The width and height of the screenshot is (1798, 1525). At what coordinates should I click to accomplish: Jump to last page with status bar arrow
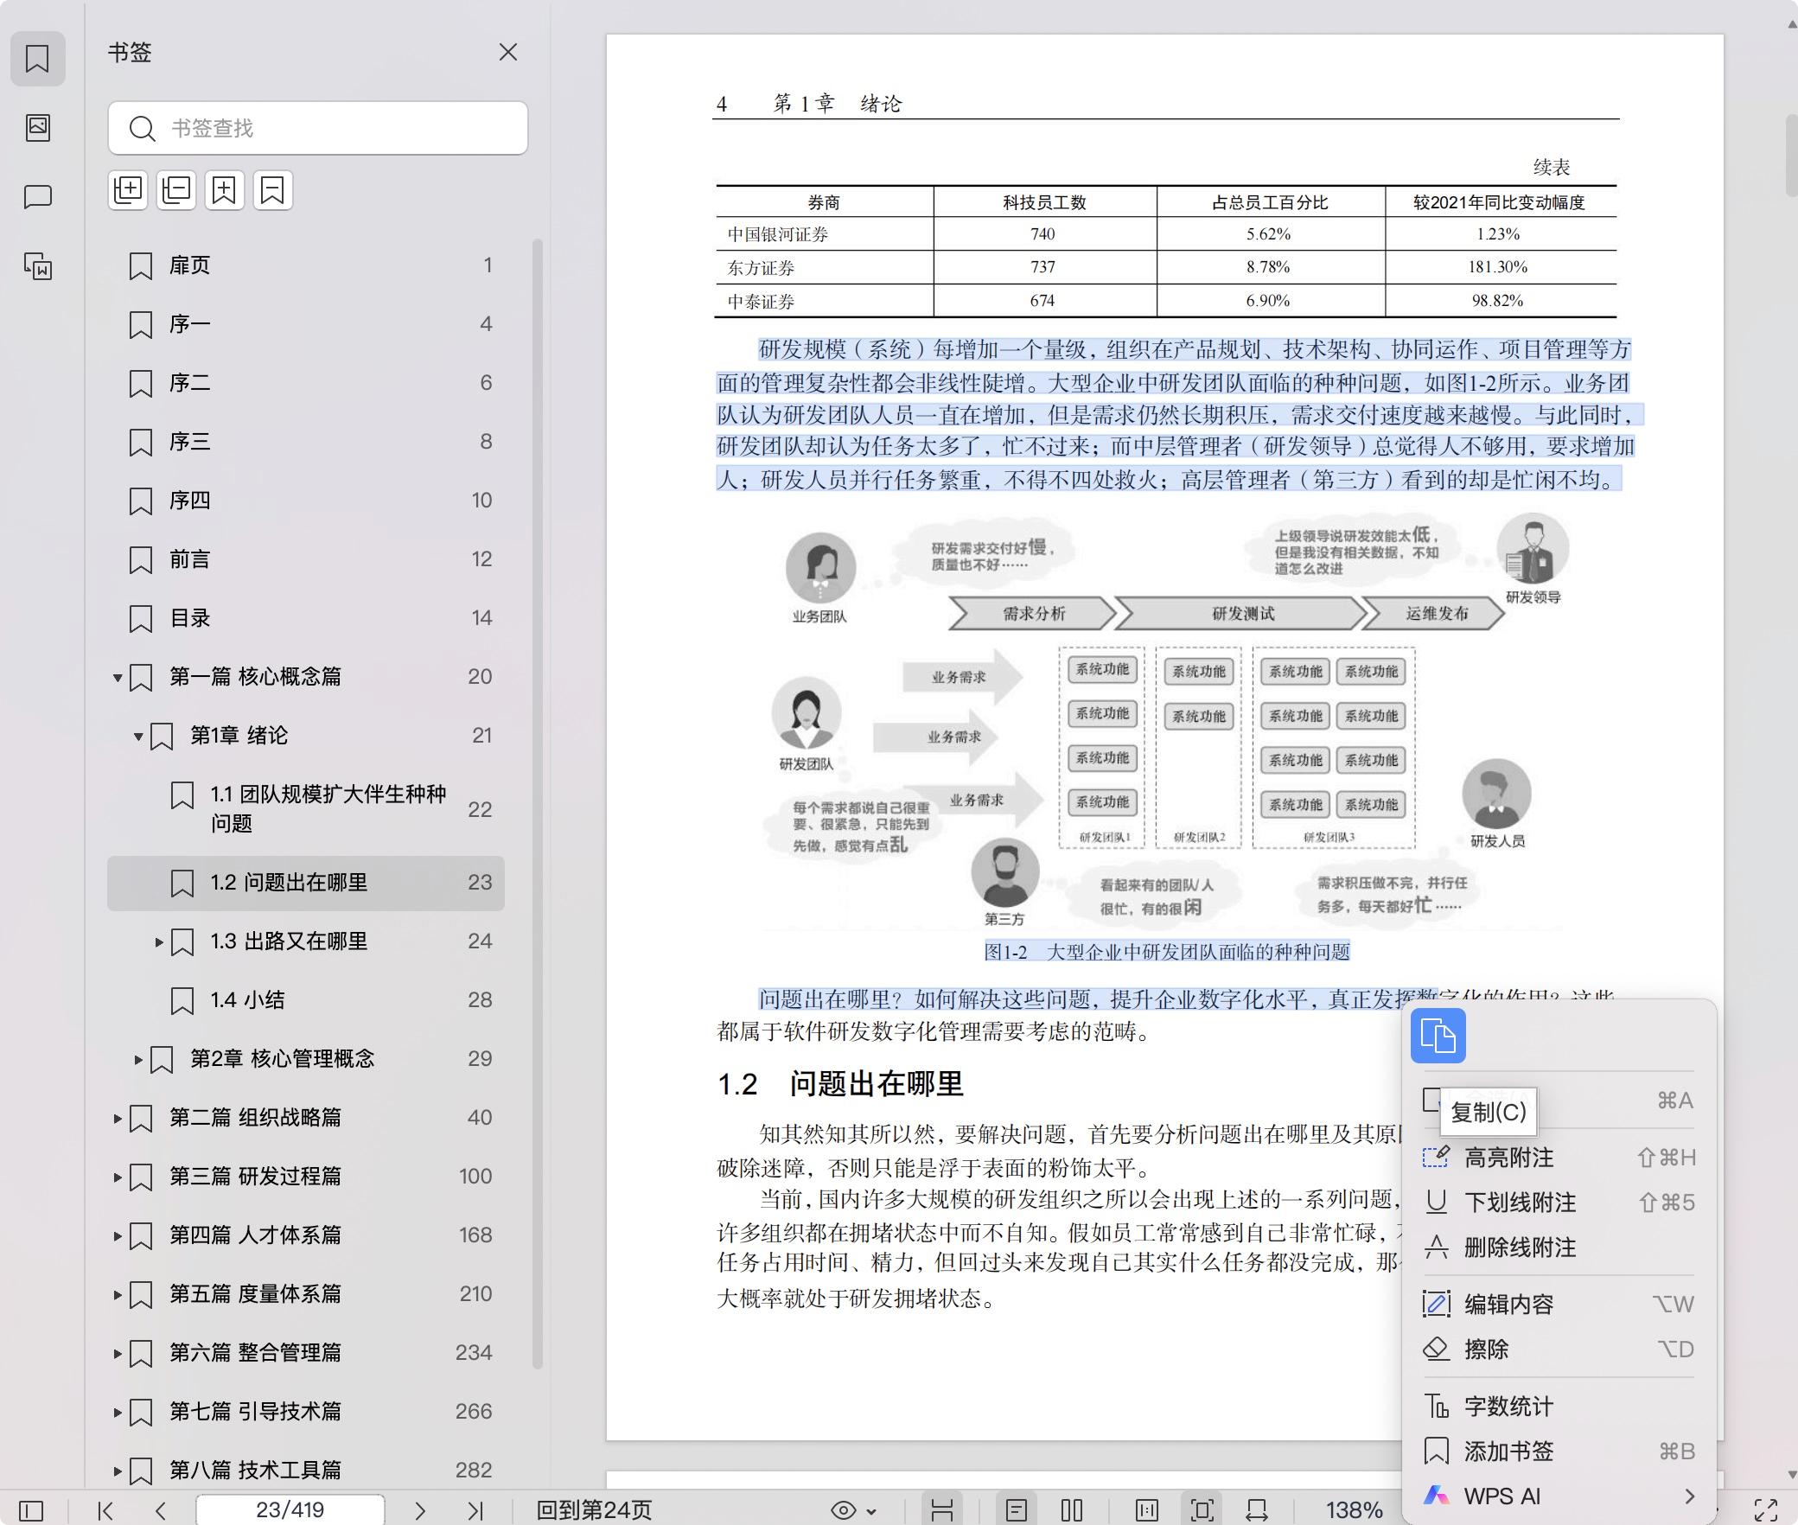pos(475,1510)
